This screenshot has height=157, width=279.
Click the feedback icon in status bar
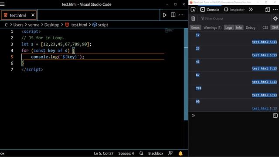(x=170, y=153)
